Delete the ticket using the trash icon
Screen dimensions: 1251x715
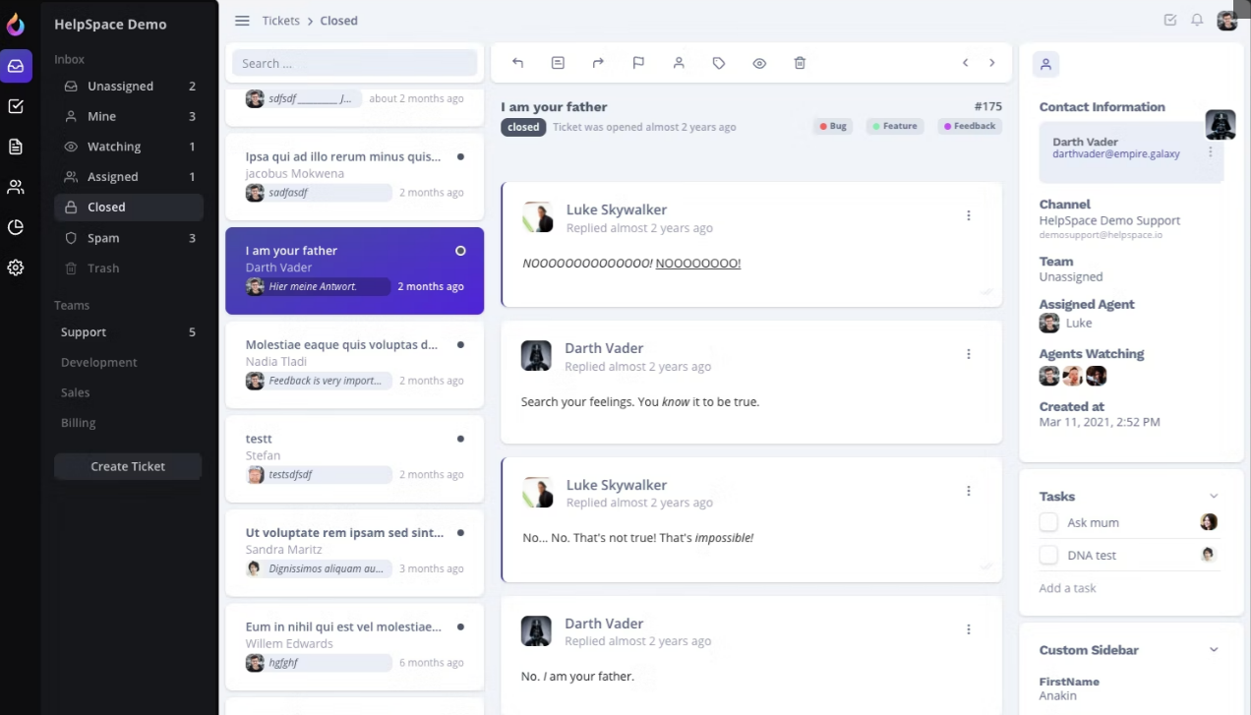click(x=800, y=62)
